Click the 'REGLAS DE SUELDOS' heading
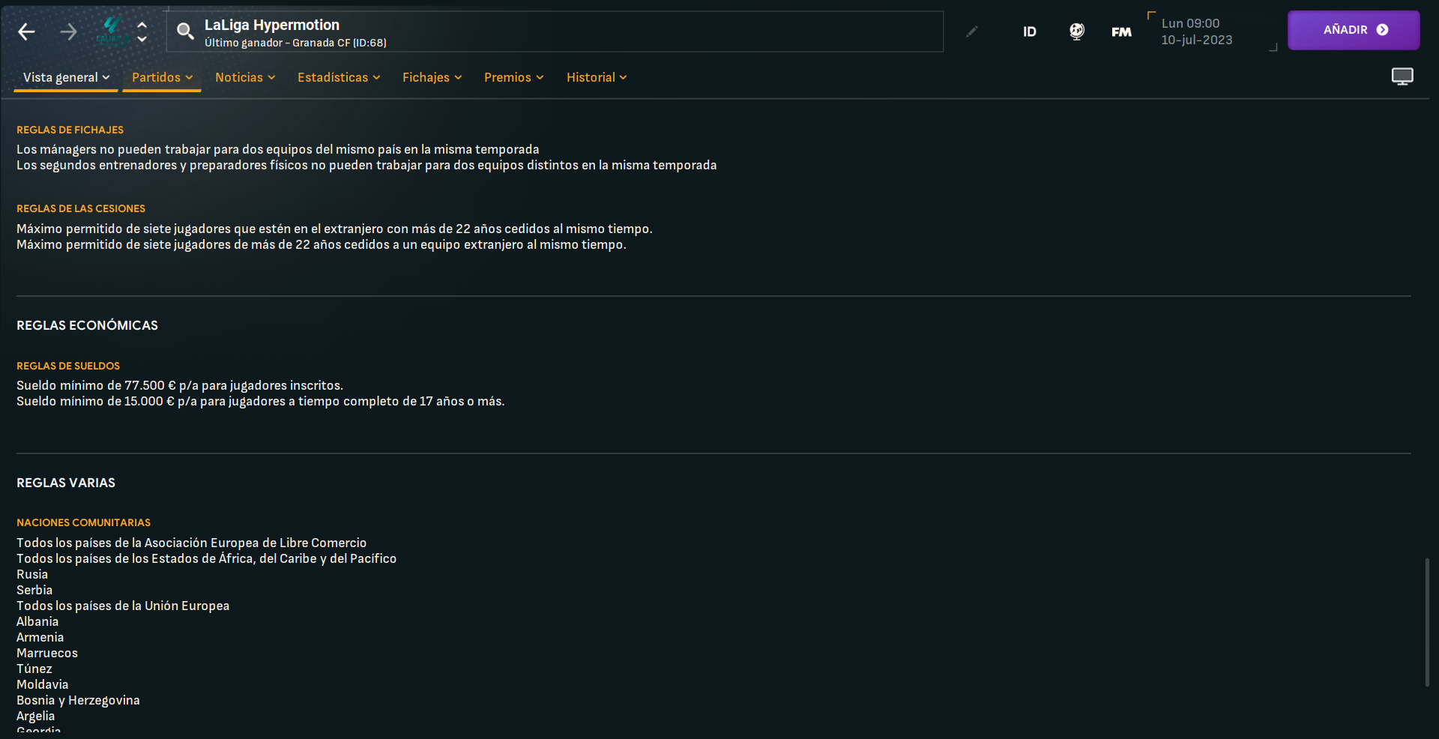This screenshot has width=1439, height=739. click(x=68, y=366)
